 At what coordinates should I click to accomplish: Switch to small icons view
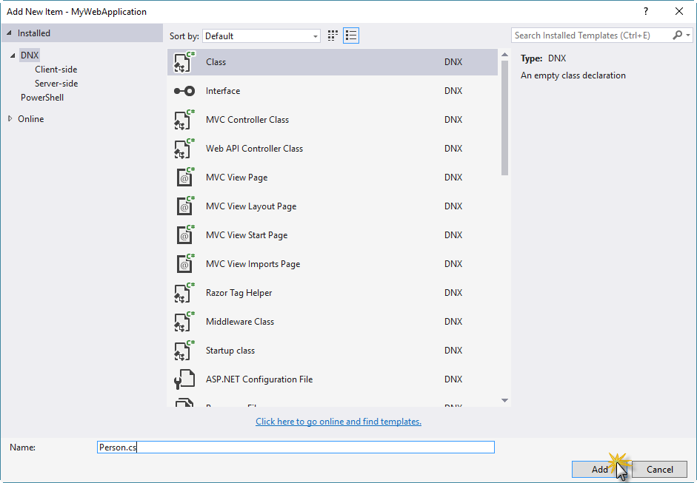tap(333, 36)
